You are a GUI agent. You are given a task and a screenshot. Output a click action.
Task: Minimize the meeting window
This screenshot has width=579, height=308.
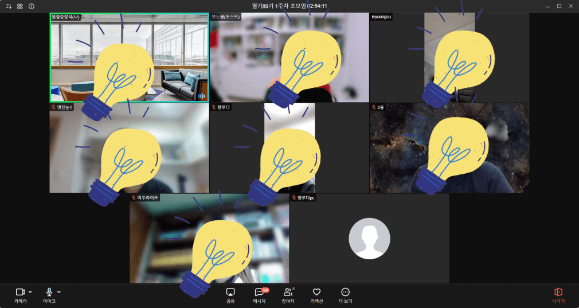point(548,6)
